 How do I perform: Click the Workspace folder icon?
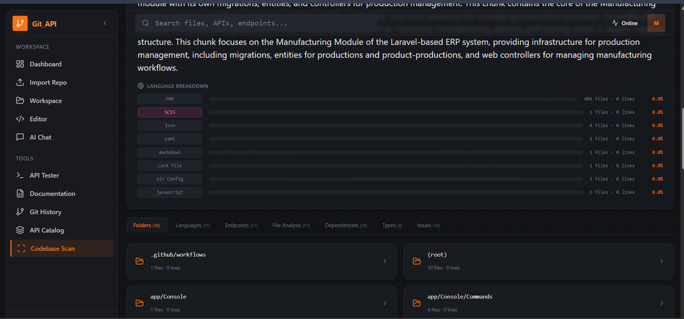pyautogui.click(x=20, y=100)
